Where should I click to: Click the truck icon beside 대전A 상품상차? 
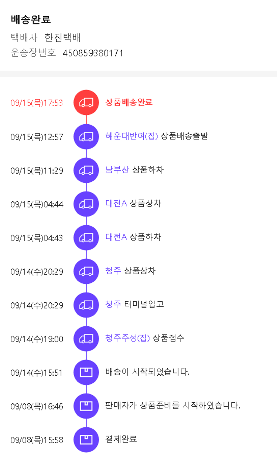86,204
